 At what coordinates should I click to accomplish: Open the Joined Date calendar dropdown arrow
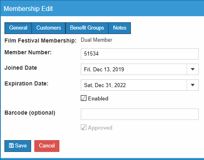tap(193, 69)
